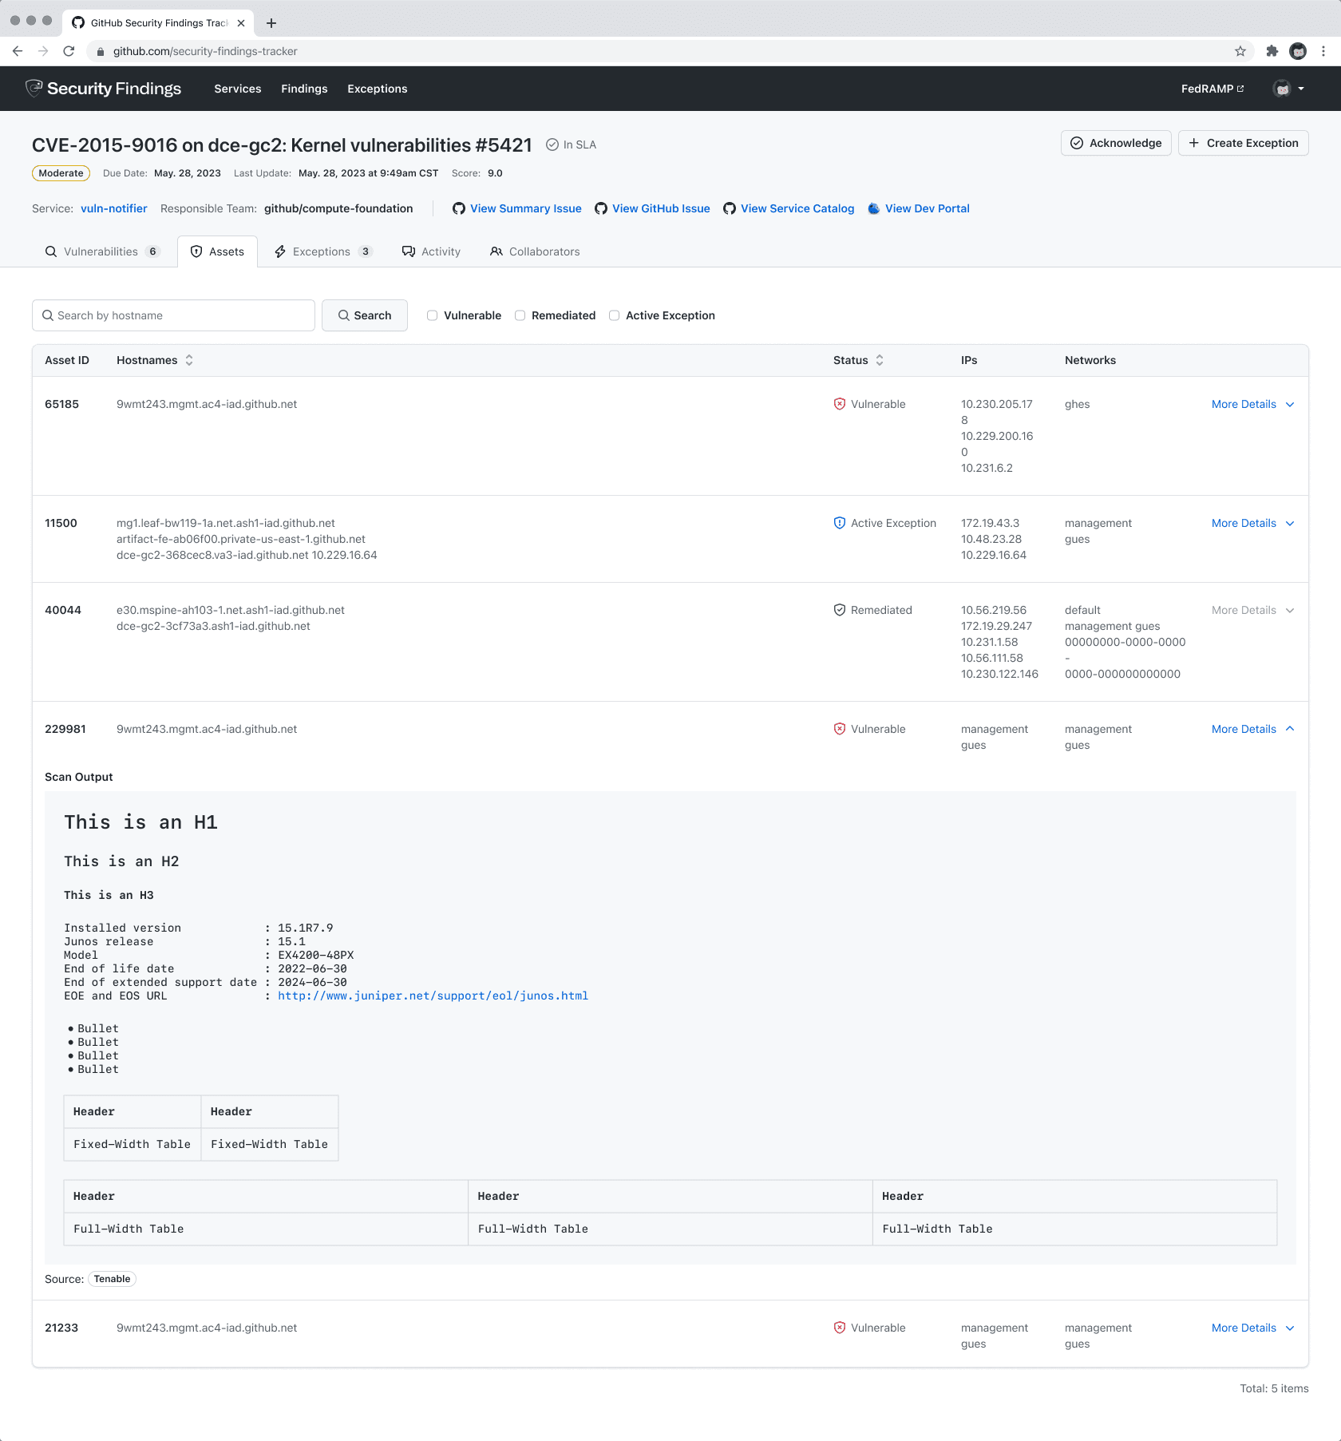Click the In SLA check icon
The height and width of the screenshot is (1441, 1341).
[x=552, y=144]
